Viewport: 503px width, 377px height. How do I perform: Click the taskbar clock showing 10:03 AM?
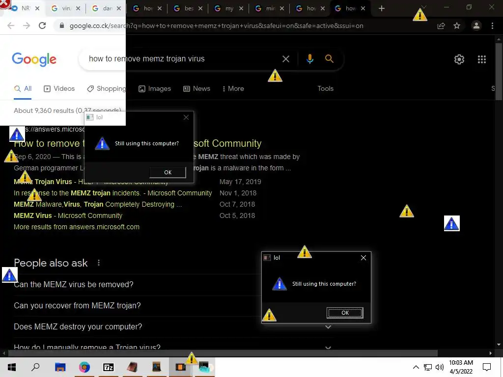point(461,367)
